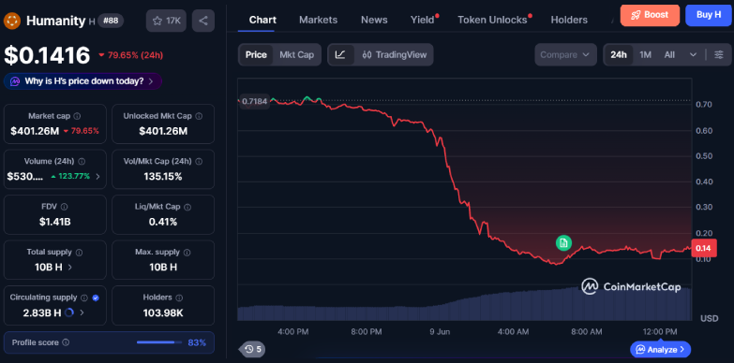The image size is (734, 363).
Task: Click the history button showing 5
Action: (x=253, y=349)
